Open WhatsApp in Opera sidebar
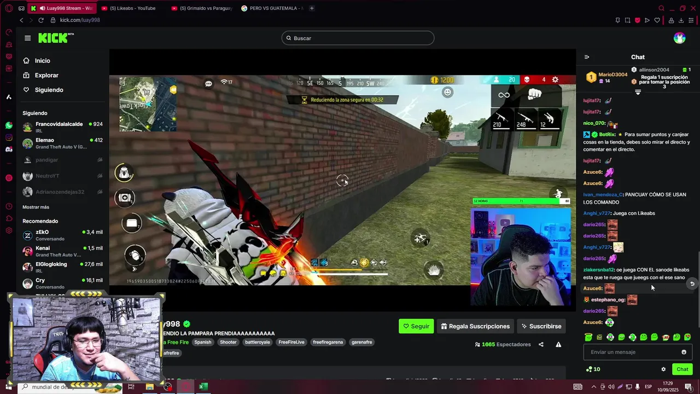 pos(9,125)
